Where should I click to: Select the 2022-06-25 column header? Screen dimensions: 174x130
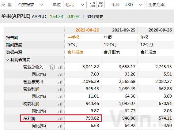[x=87, y=30]
